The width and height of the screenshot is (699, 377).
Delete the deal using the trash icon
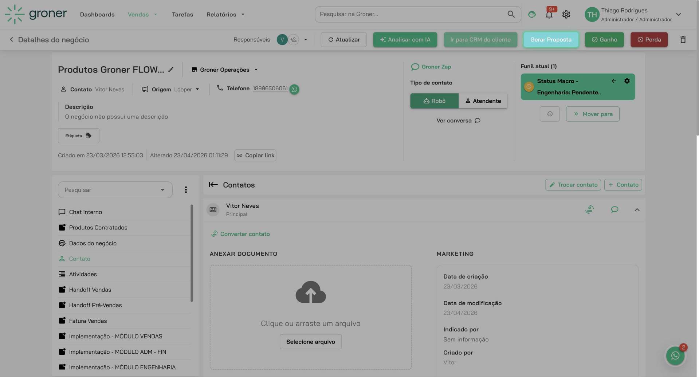(683, 39)
